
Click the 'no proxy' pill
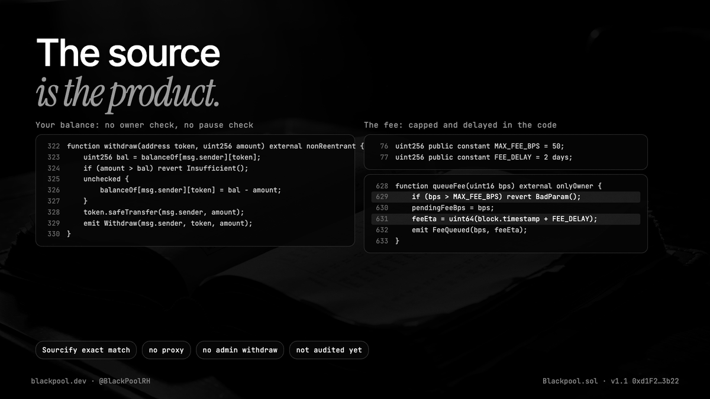tap(166, 350)
